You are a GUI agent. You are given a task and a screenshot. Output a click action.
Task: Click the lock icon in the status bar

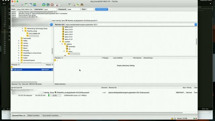coord(172,118)
